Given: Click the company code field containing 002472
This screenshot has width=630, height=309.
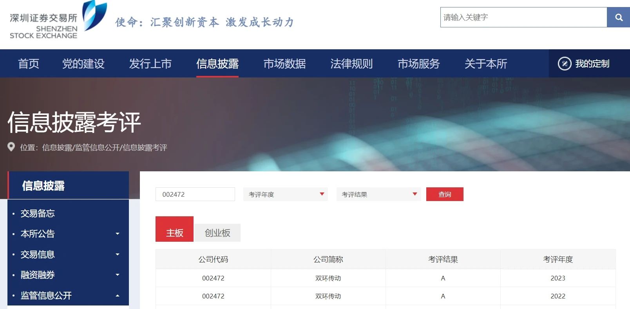Looking at the screenshot, I should point(195,194).
